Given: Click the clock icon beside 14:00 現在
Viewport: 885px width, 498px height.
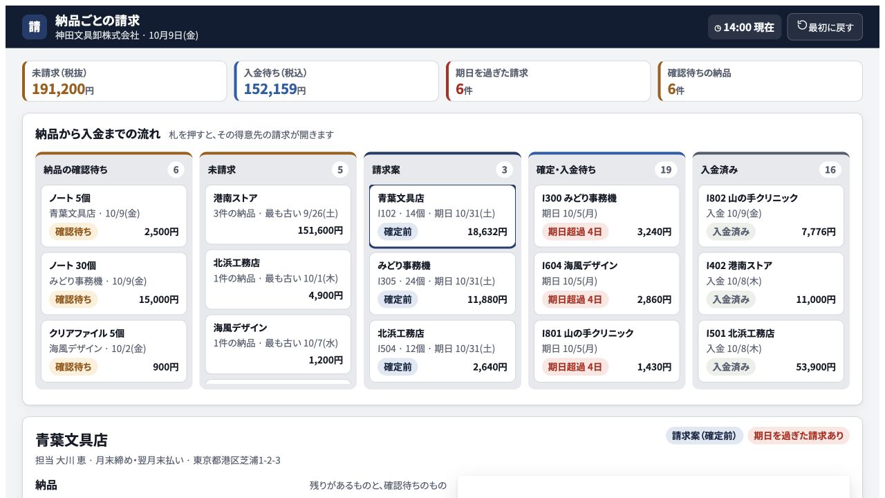Looking at the screenshot, I should 718,28.
